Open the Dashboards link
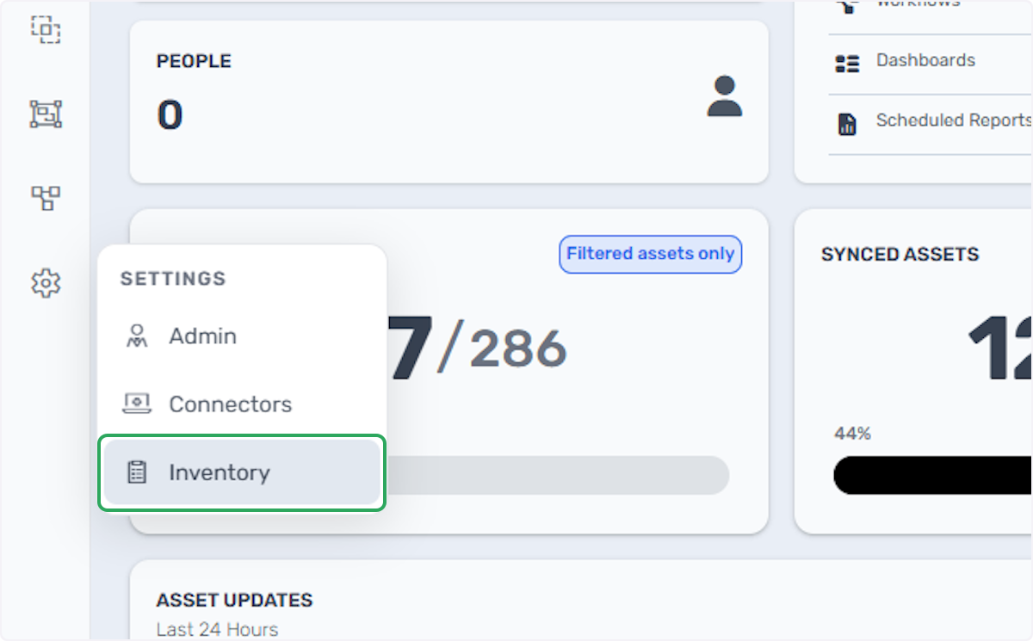The height and width of the screenshot is (641, 1033). 926,61
